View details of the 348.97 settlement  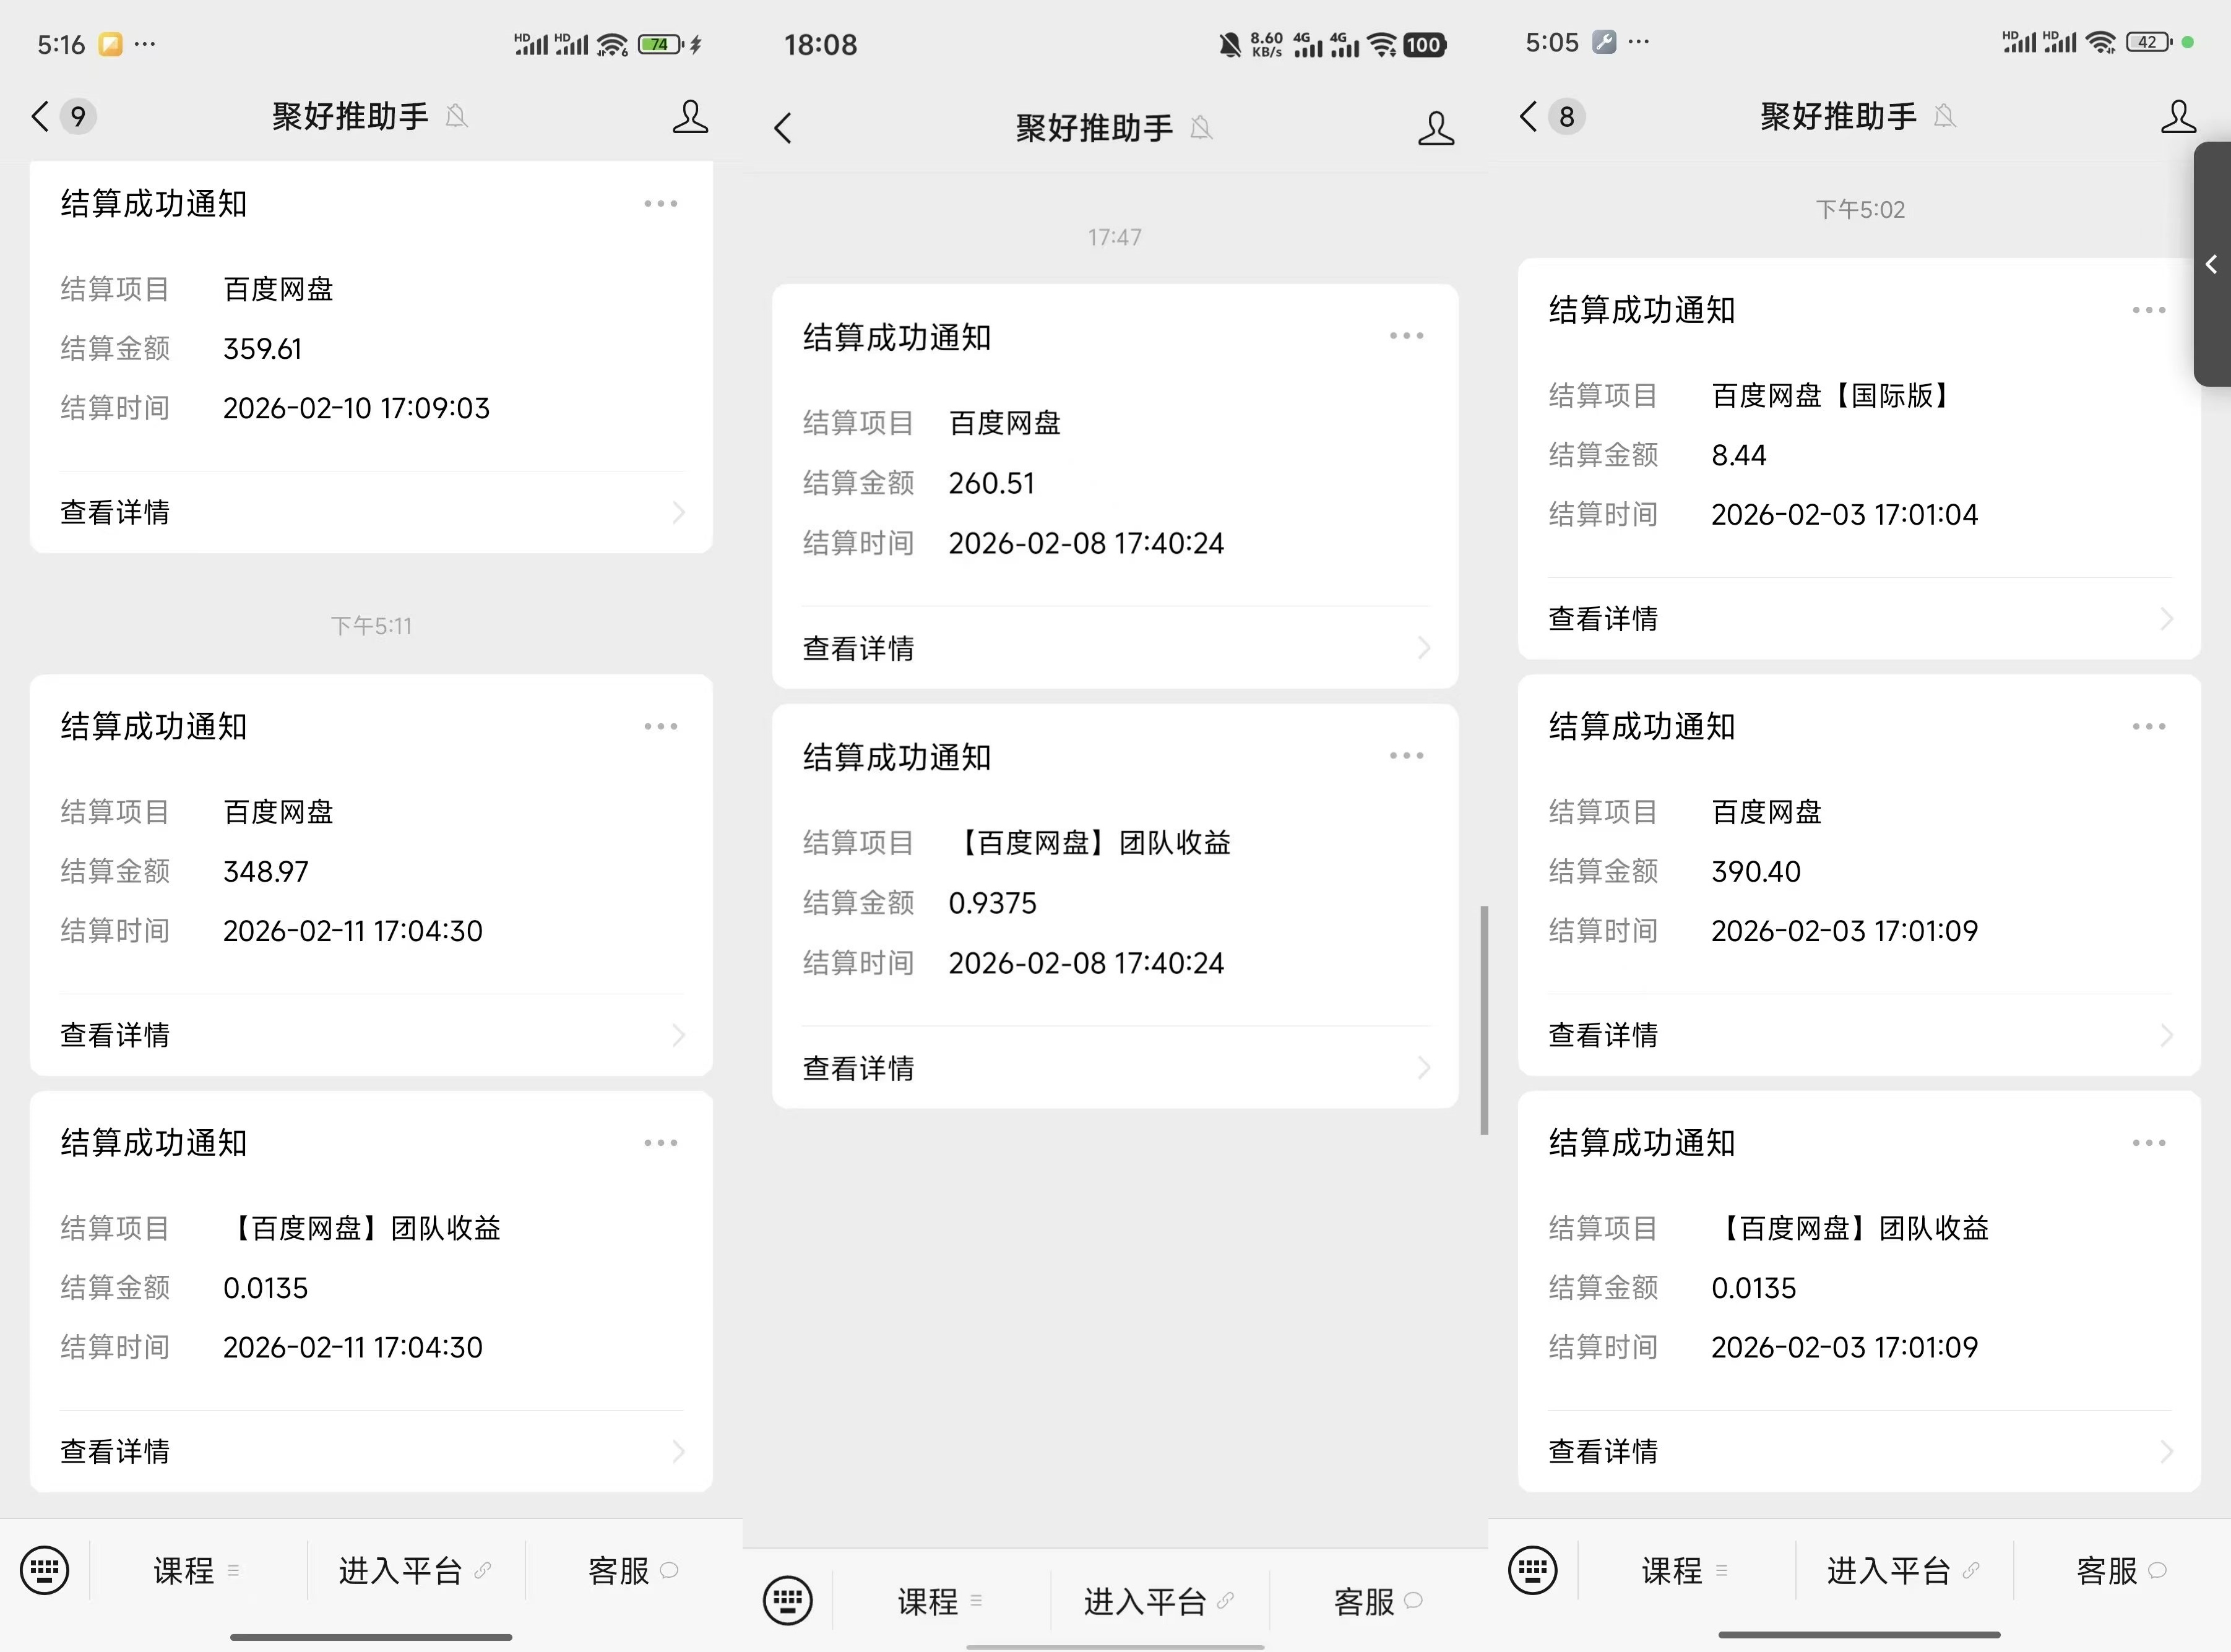point(372,1035)
